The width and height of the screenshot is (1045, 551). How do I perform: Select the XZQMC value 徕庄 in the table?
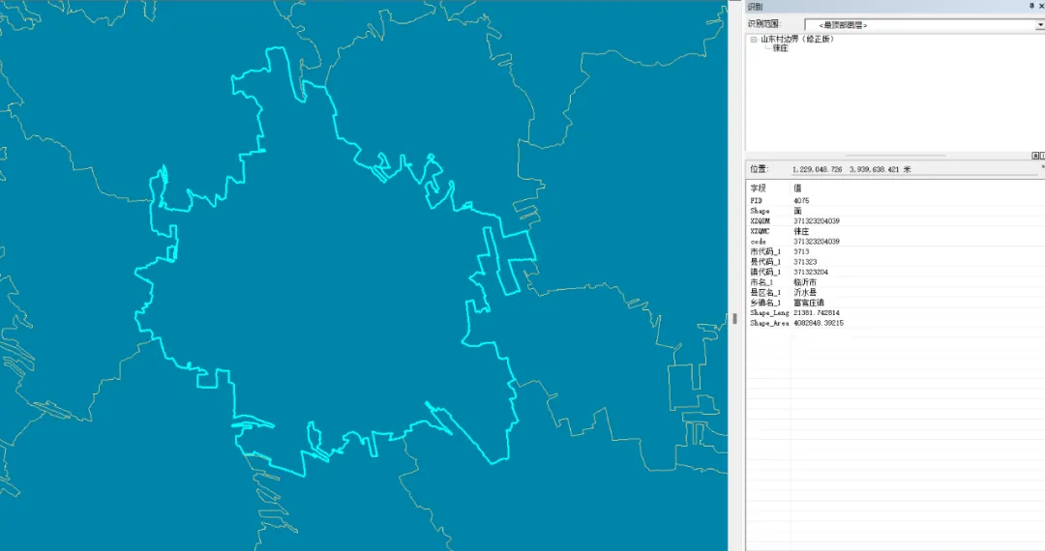pos(801,231)
